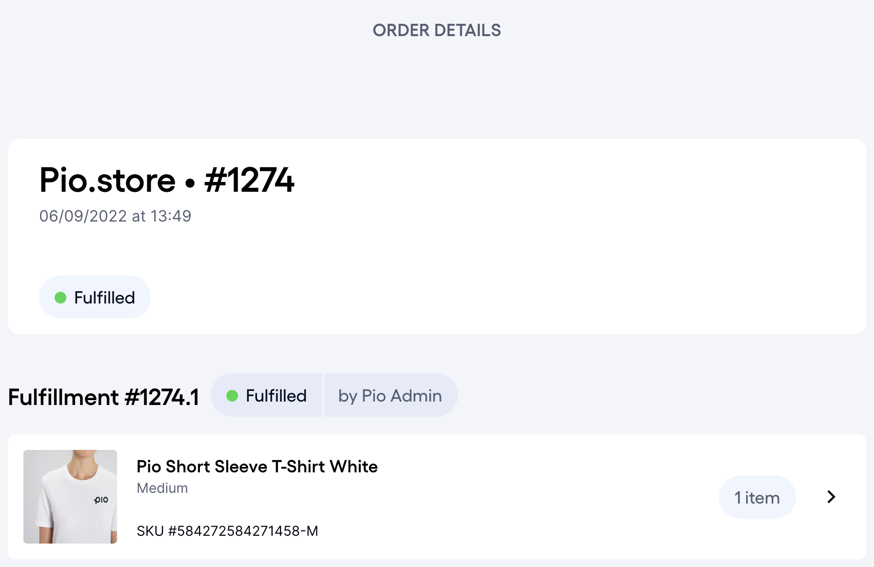874x567 pixels.
Task: Click the Pio.store #1274 order heading
Action: point(167,180)
